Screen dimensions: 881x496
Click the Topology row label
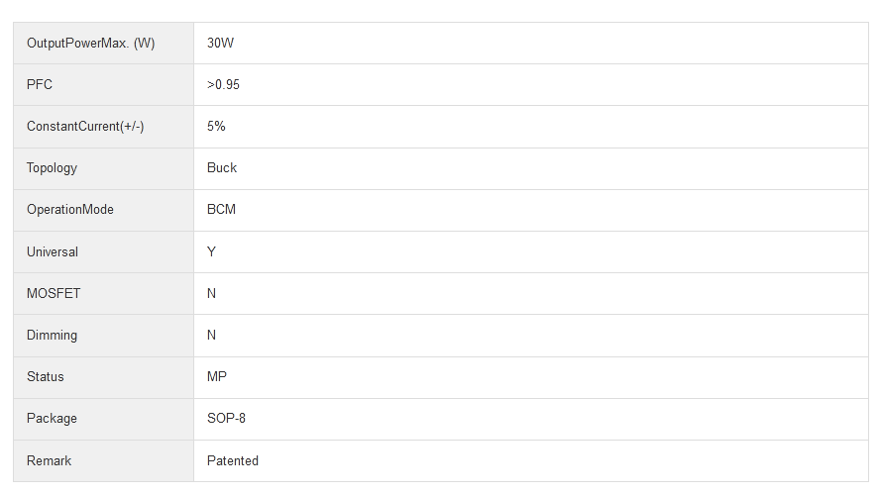[x=52, y=168]
